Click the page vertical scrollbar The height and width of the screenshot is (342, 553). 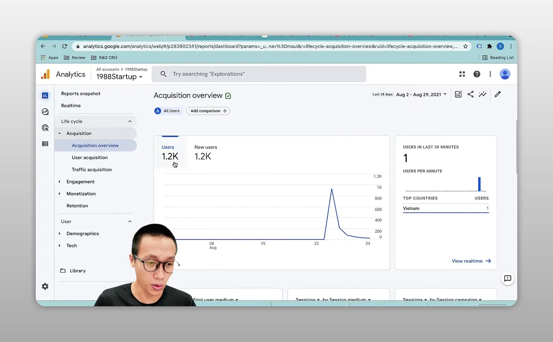pos(516,147)
